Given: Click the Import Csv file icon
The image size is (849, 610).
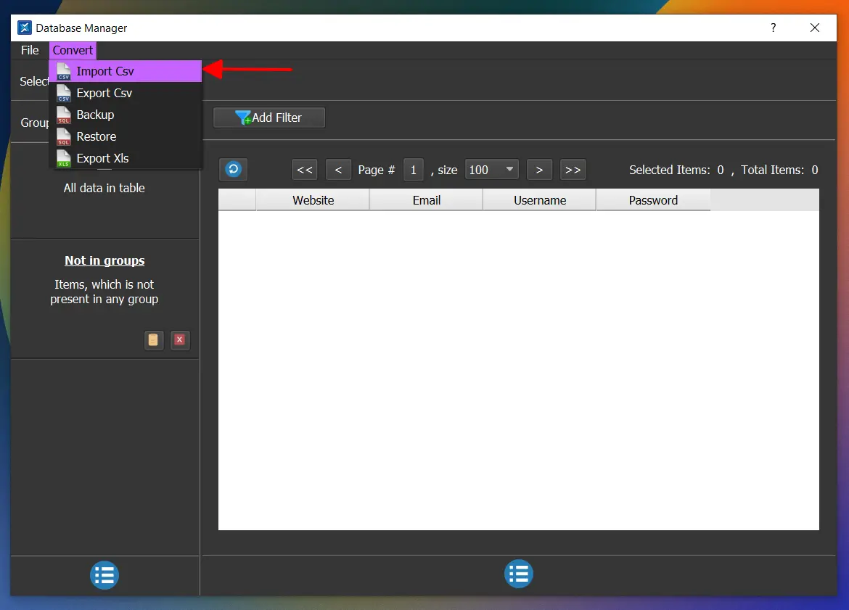Looking at the screenshot, I should pos(64,72).
